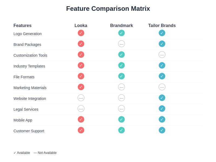The height and width of the screenshot is (162, 216).
Task: Click Brandmark's Mobile App checkmark icon
Action: coord(122,119)
